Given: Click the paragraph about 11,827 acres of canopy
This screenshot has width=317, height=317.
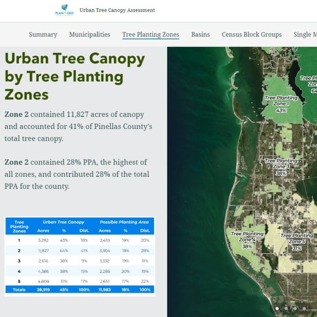Looking at the screenshot, I should [x=78, y=126].
